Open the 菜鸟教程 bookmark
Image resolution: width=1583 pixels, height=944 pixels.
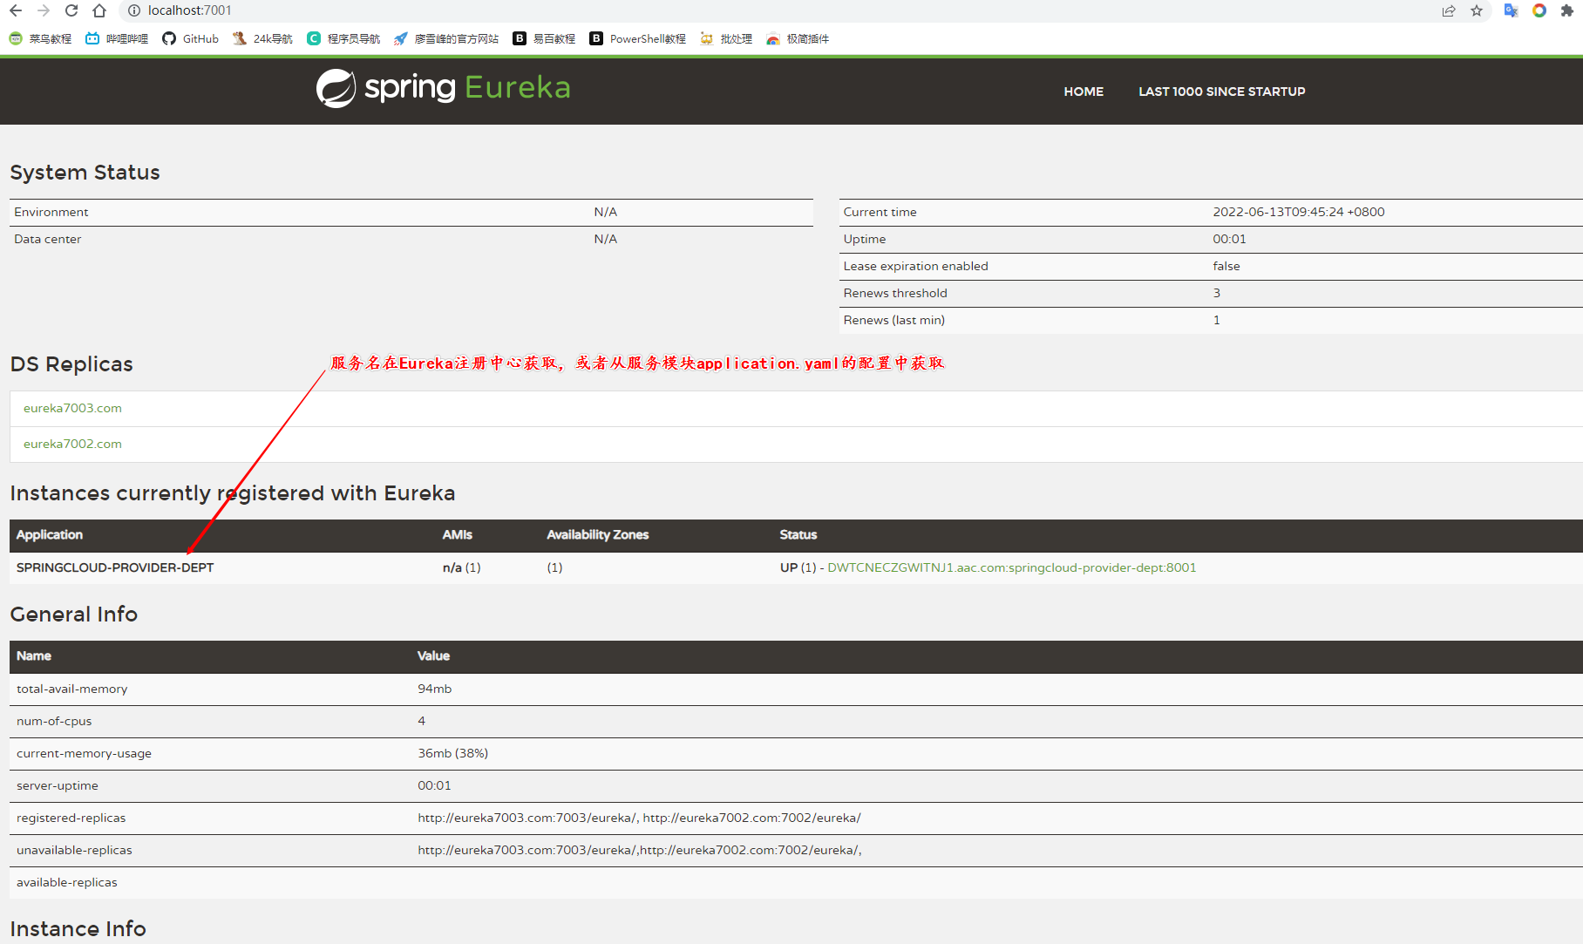[x=40, y=38]
